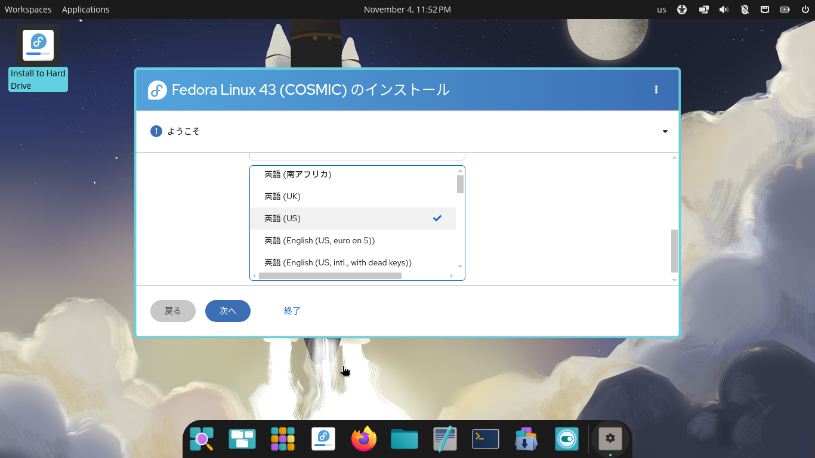Open the Install to Hard Drive desktop icon
815x458 pixels.
point(38,58)
